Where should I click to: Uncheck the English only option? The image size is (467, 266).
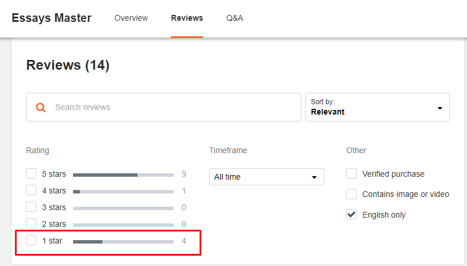[351, 214]
